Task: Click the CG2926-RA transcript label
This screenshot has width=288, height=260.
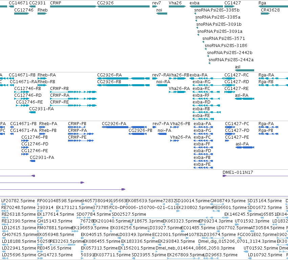Action: [x=109, y=75]
